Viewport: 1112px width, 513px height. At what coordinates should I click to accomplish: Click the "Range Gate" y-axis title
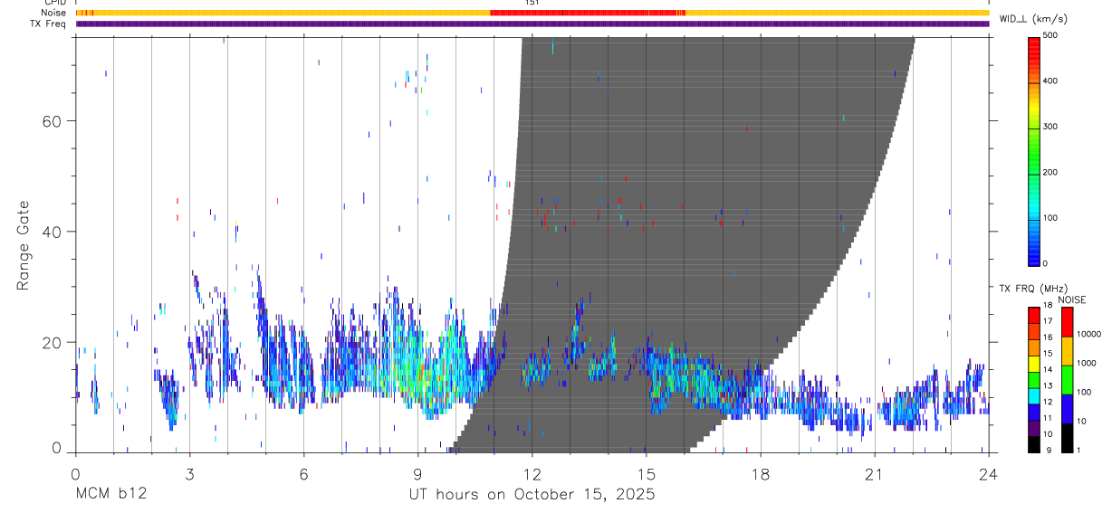(x=24, y=244)
